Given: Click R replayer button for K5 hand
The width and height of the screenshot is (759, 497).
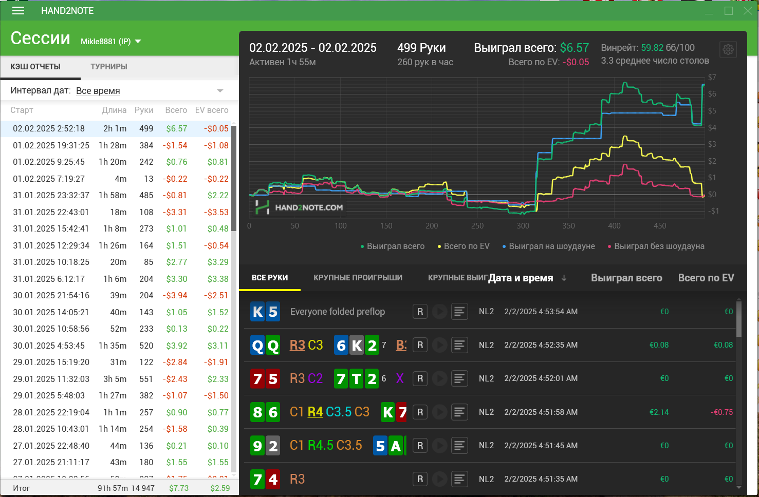Looking at the screenshot, I should point(420,312).
